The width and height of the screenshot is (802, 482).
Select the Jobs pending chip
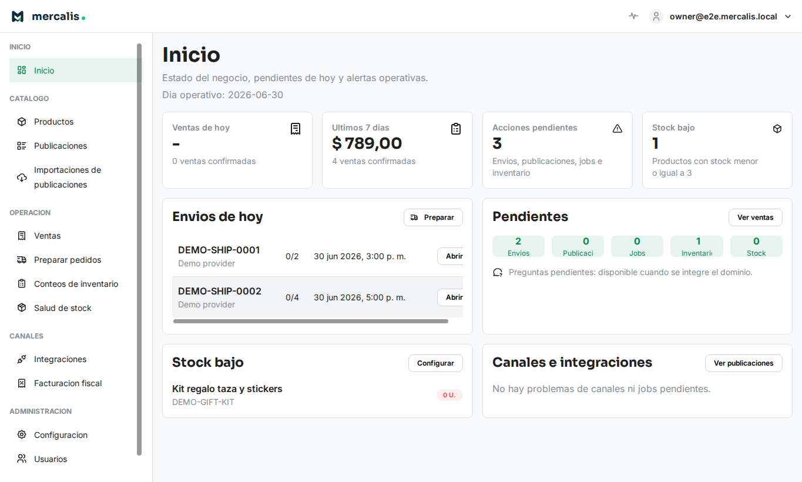(637, 246)
